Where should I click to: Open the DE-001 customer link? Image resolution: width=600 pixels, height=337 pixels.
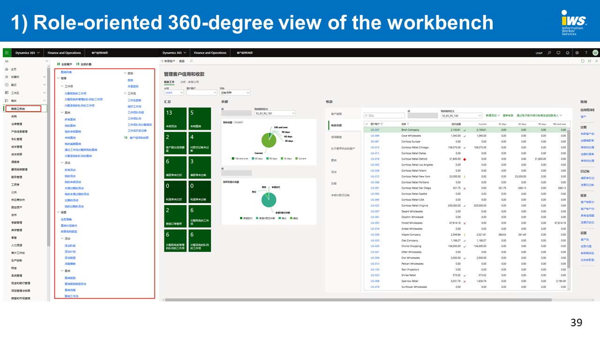[375, 142]
